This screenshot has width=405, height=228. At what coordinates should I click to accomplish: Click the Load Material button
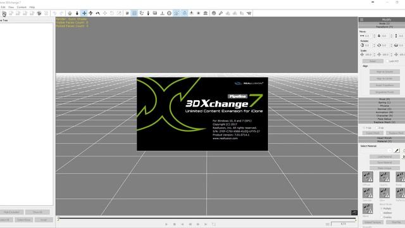[x=385, y=156]
